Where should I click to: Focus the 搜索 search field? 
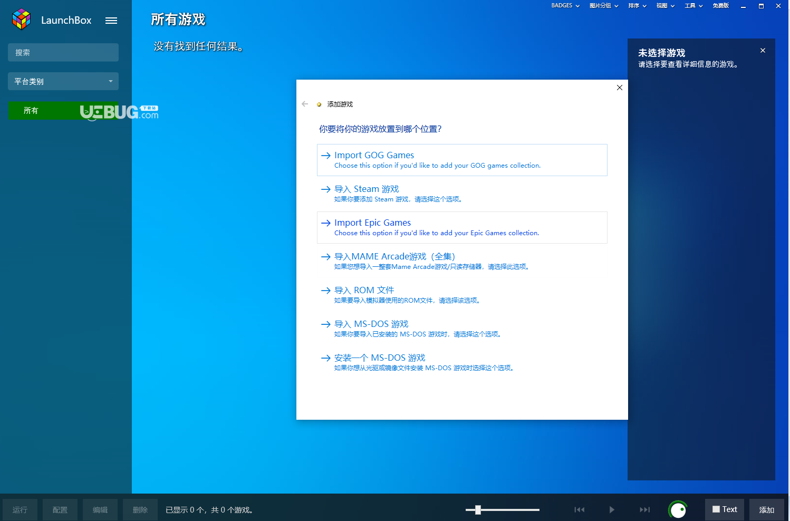coord(63,52)
